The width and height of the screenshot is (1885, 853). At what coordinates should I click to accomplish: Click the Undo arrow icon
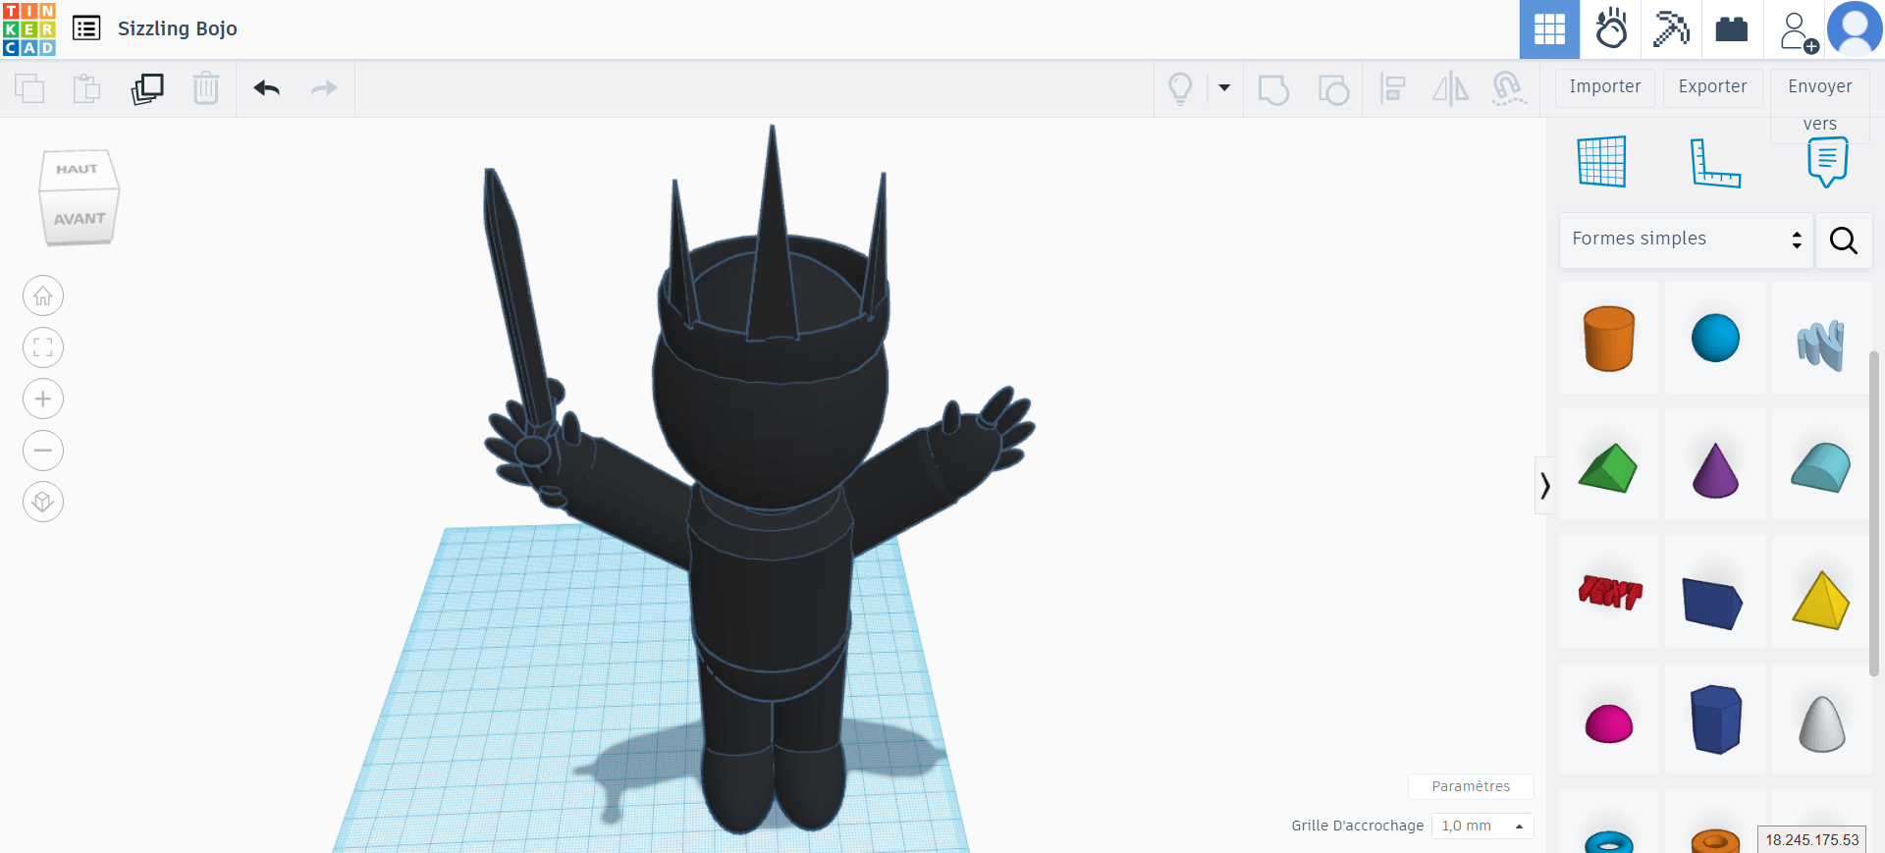266,88
